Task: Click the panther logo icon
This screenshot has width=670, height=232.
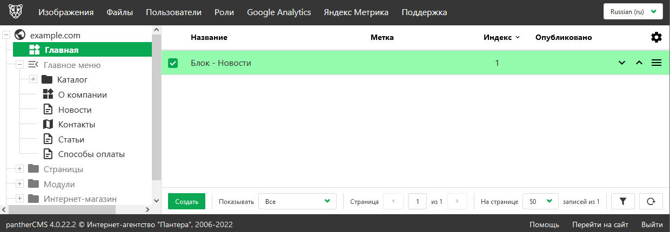Action: point(16,12)
